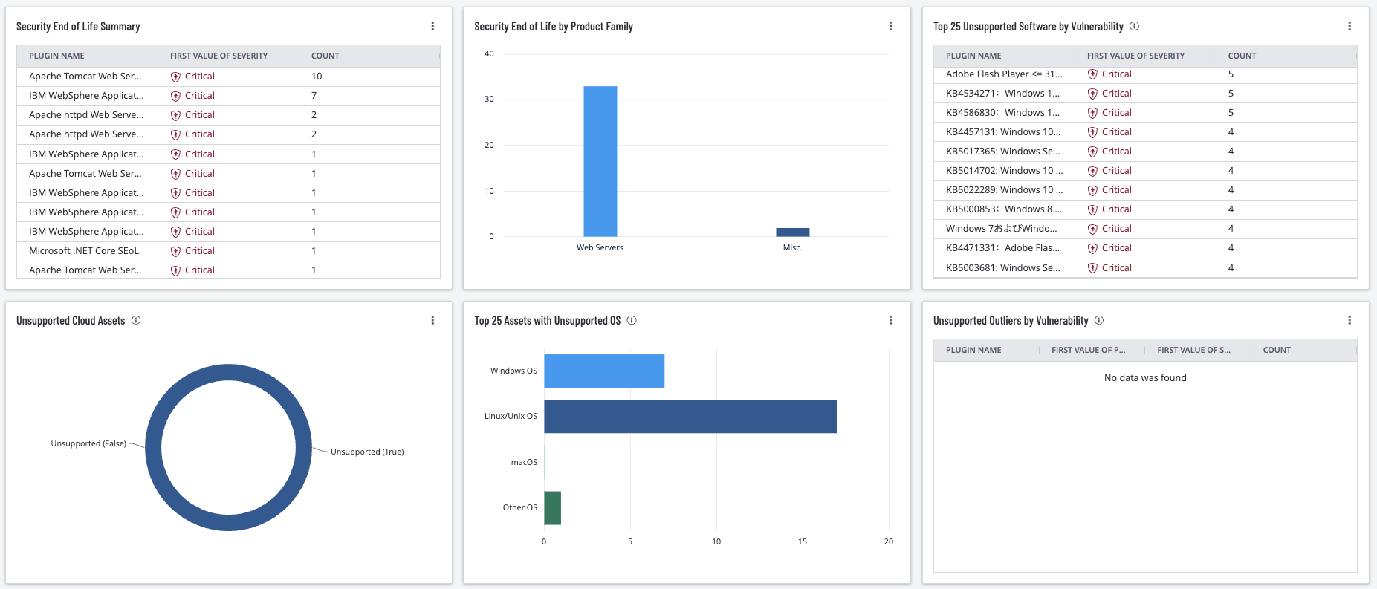Click Critical shield icon in KB5003681 row

[1092, 268]
